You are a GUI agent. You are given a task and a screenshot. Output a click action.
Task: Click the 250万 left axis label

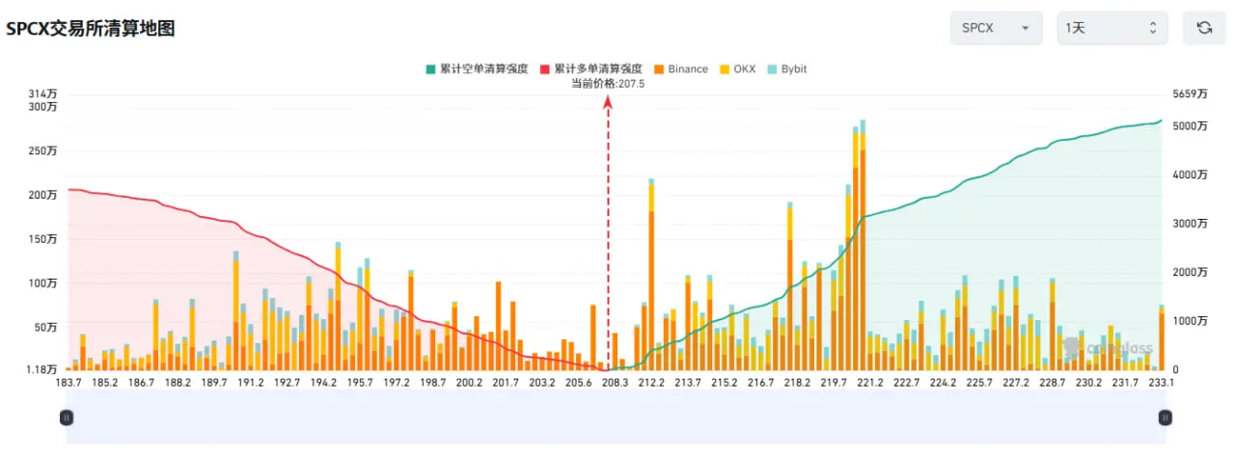(44, 151)
